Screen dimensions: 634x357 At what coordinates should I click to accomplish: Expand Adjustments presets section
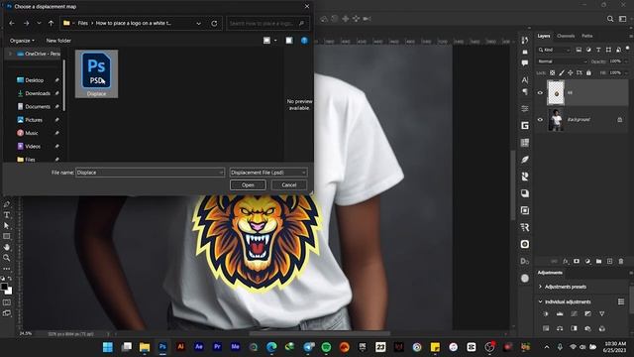[x=541, y=287]
